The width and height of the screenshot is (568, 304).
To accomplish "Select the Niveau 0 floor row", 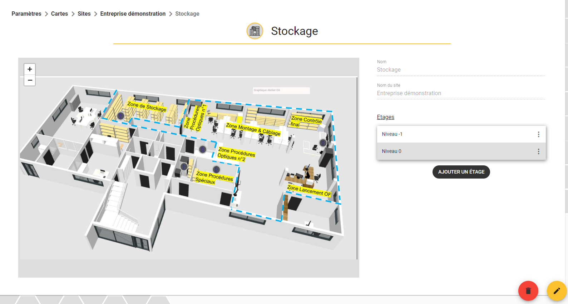I will [461, 151].
